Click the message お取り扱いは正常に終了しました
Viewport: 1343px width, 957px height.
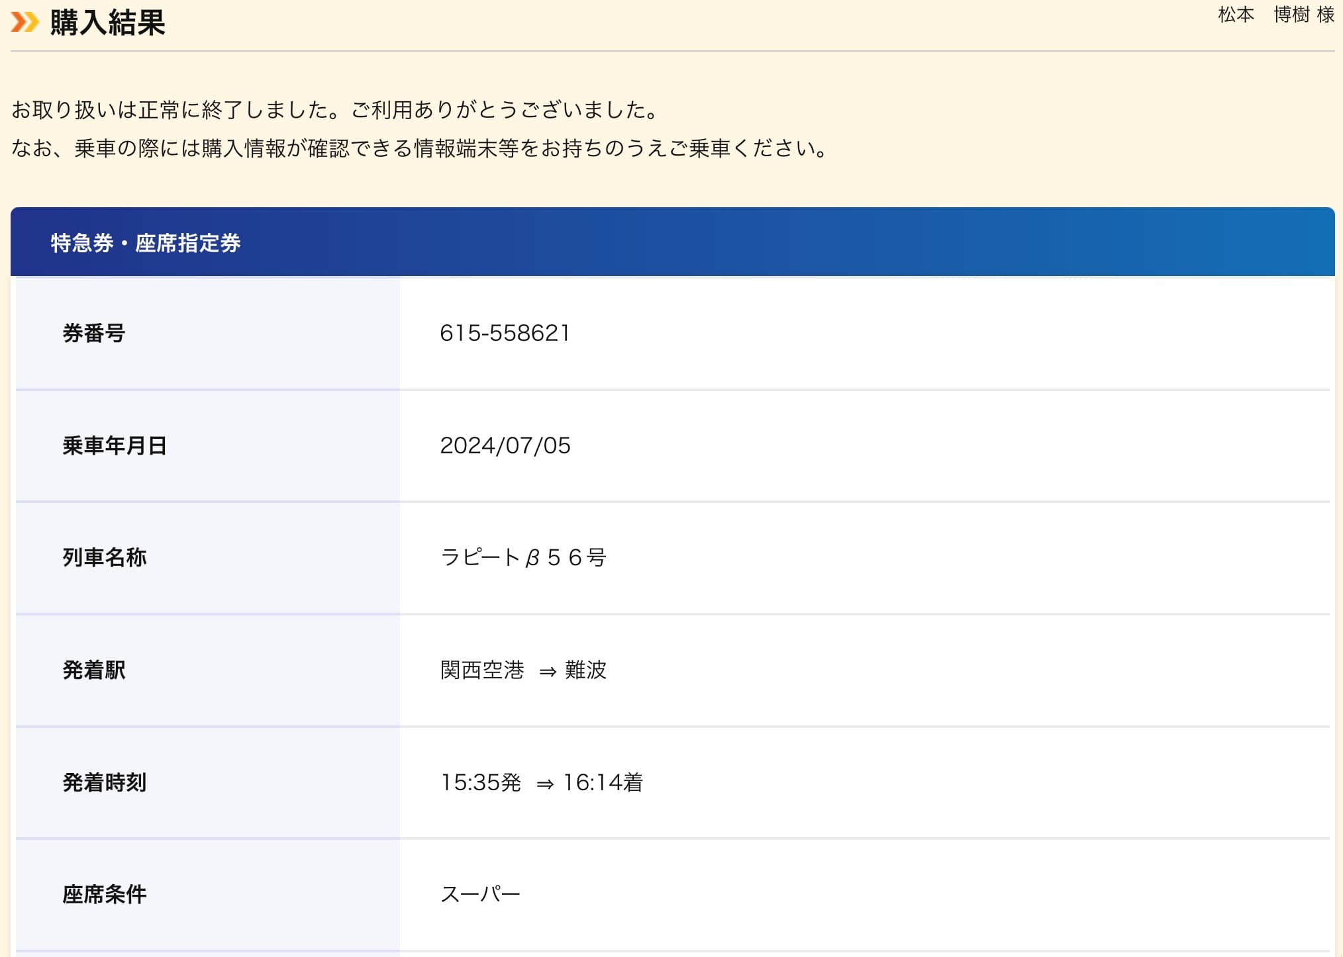pos(175,109)
